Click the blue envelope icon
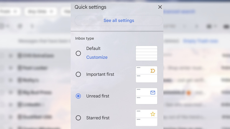 [x=152, y=92]
